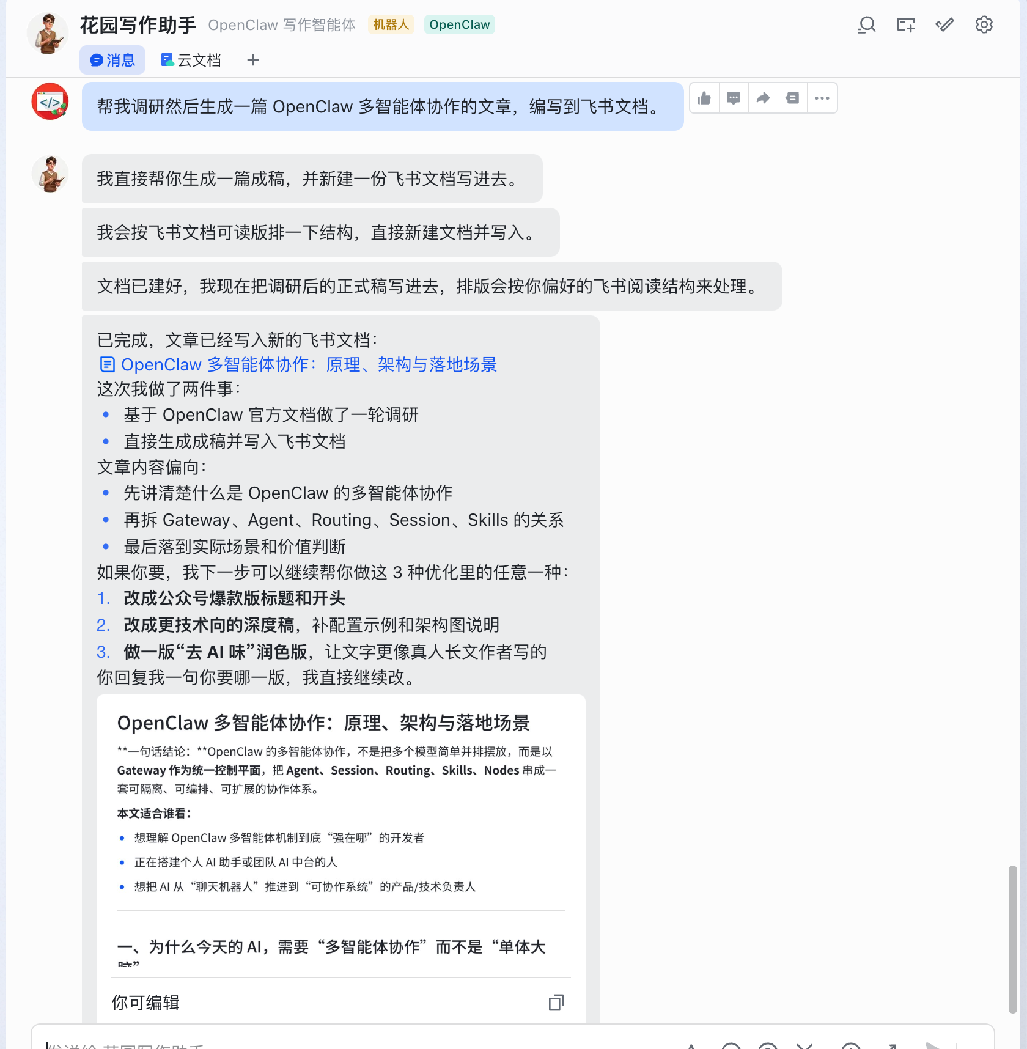Viewport: 1027px width, 1049px height.
Task: Forward the message with arrow icon
Action: 763,98
